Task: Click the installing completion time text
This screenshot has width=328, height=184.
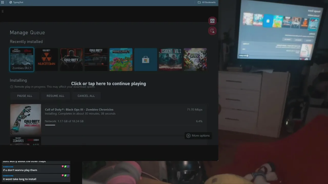Action: point(80,114)
